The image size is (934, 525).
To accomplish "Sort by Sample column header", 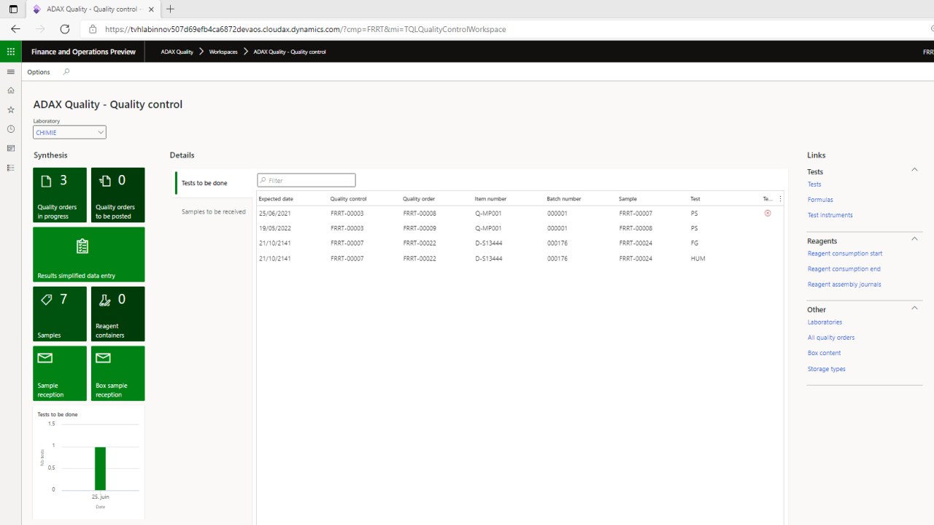I will tap(628, 199).
